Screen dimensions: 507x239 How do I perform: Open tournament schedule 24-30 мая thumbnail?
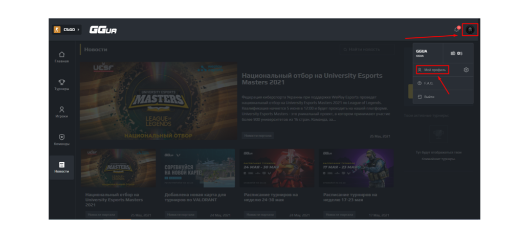point(276,169)
